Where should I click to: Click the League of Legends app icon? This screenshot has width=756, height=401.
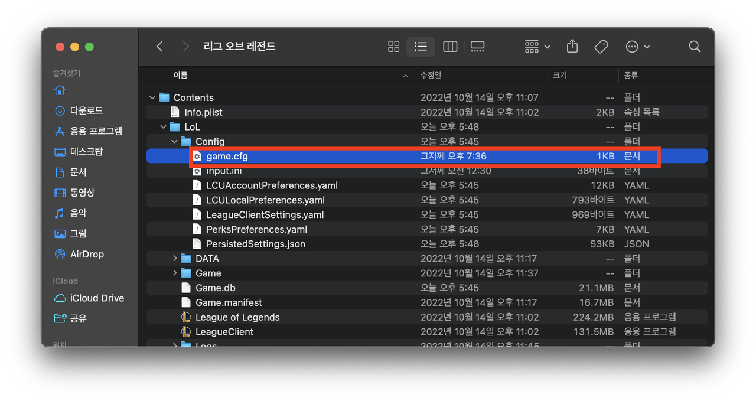click(x=186, y=317)
